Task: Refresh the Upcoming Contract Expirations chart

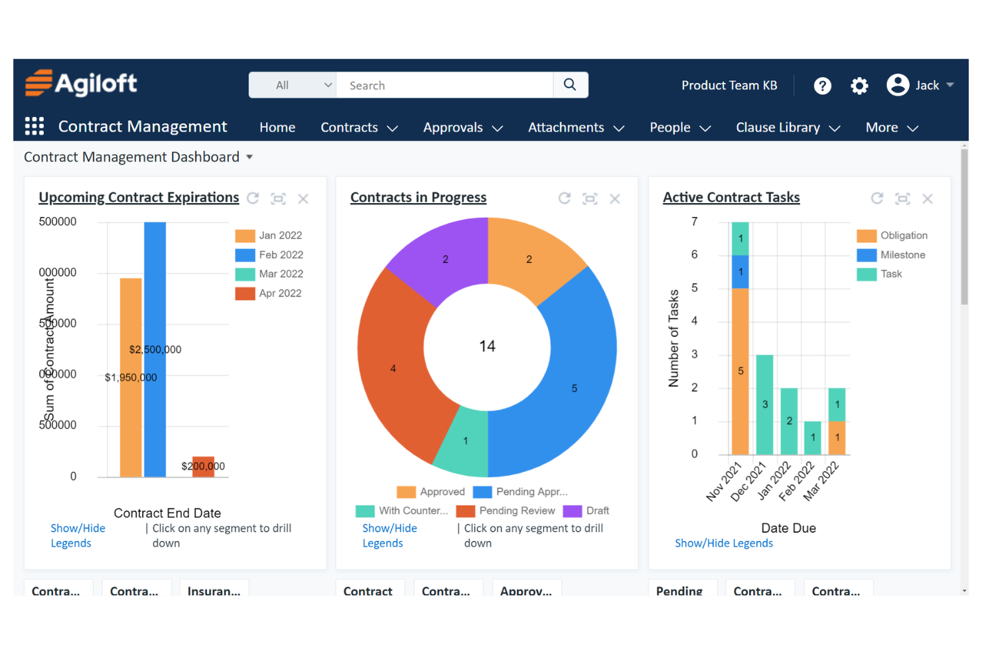Action: (253, 198)
